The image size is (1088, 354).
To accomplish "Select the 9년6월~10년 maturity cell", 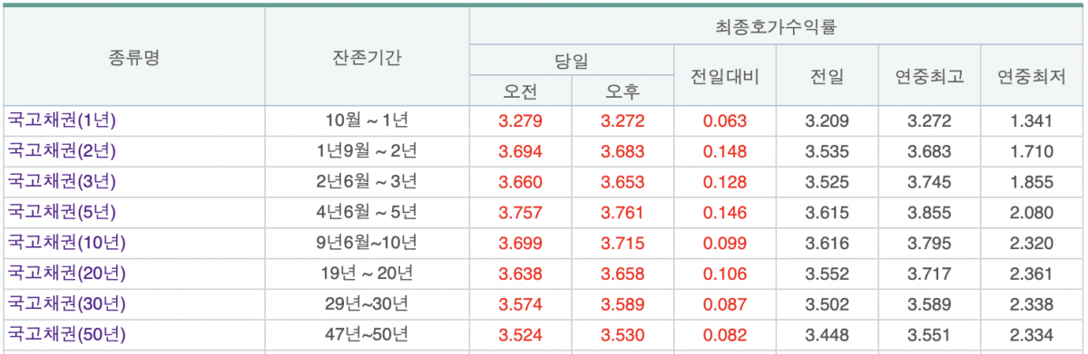I will click(x=368, y=244).
